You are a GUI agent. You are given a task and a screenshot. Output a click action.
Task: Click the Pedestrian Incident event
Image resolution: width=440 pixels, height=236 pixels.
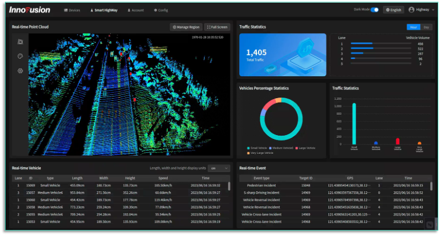click(x=261, y=185)
